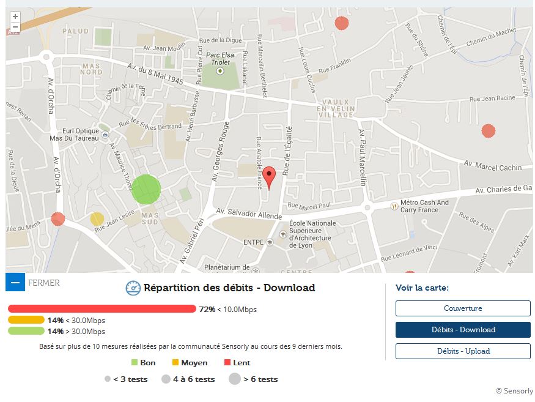Click the 'MAS SUD' district label
Viewport: 535px width, 402px height.
(x=150, y=218)
